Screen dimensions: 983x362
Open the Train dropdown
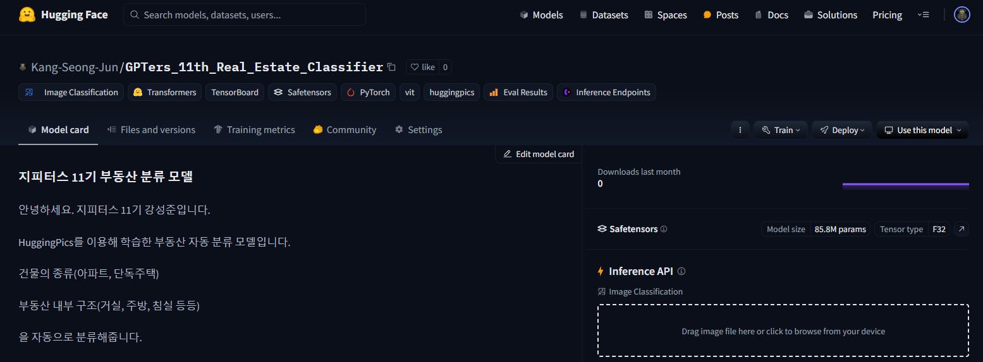coord(780,130)
